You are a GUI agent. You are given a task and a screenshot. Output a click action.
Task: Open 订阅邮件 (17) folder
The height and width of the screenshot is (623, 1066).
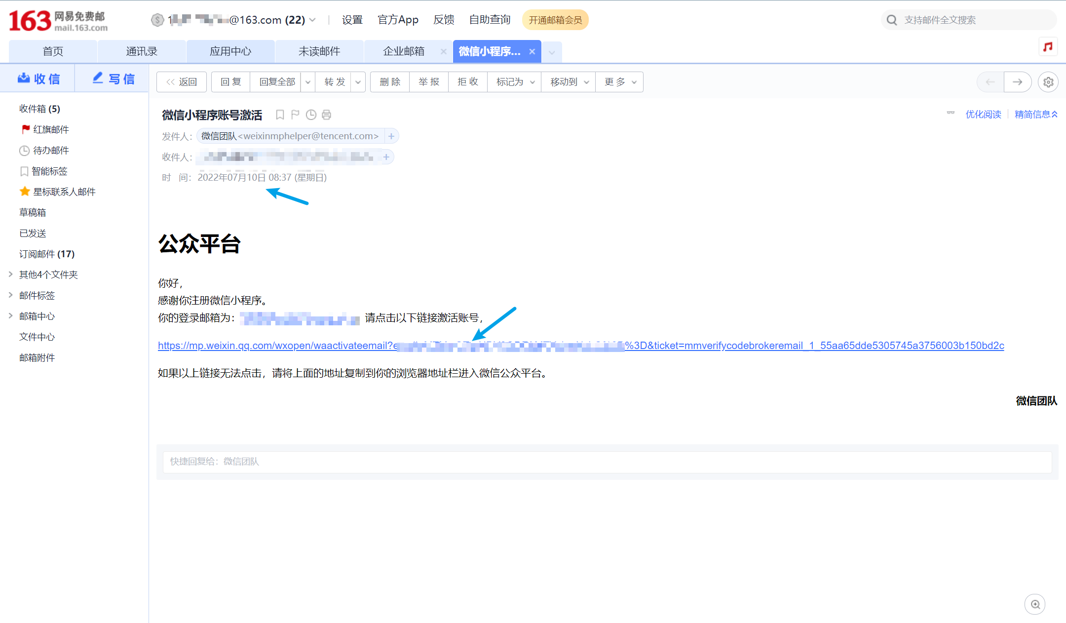coord(47,254)
